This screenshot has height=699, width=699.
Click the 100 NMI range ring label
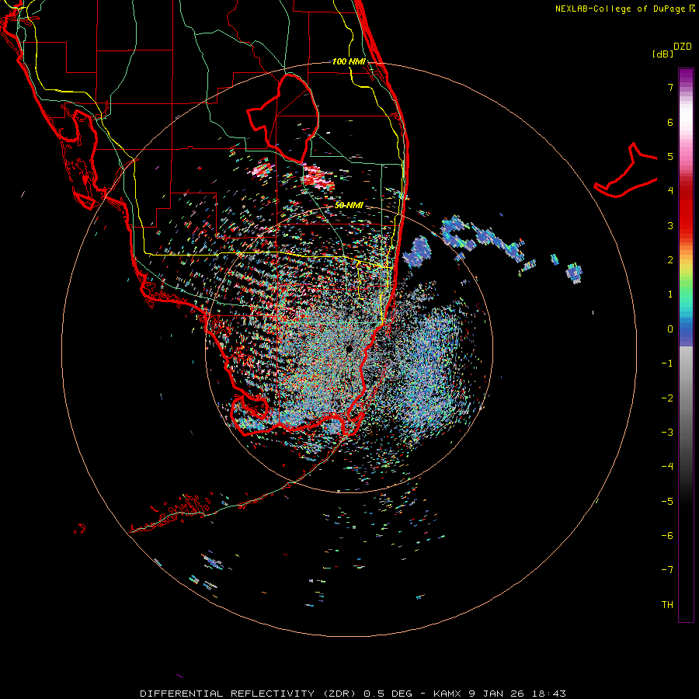[x=349, y=61]
